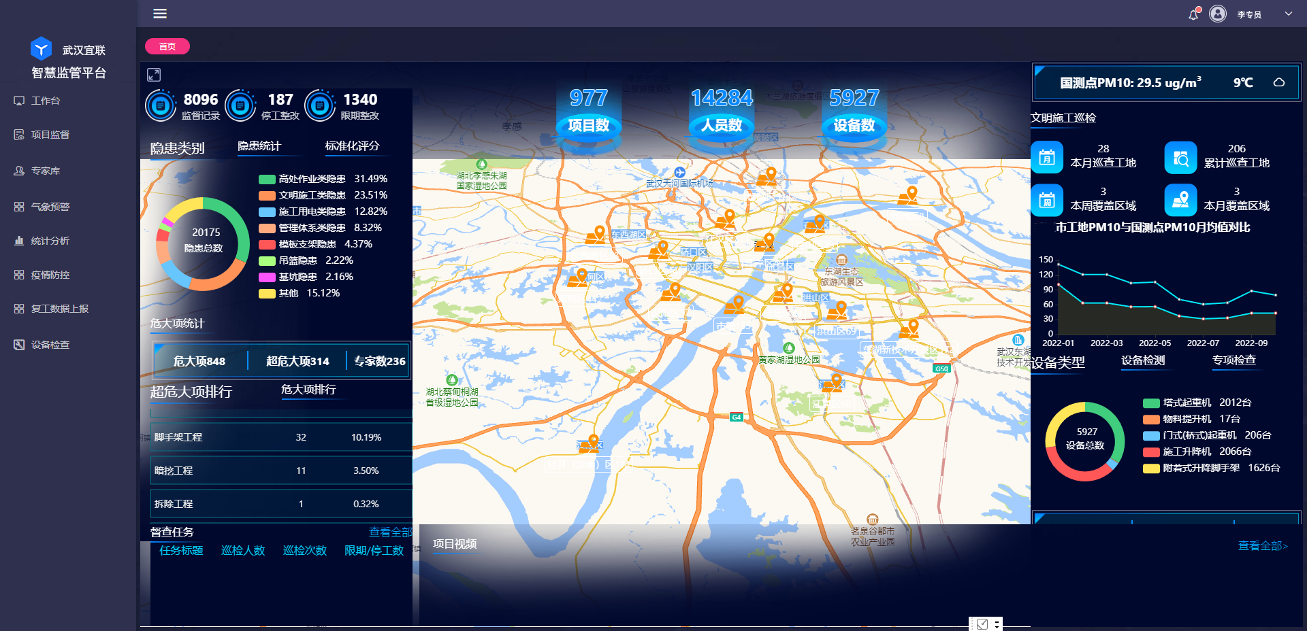Click the user avatar icon
The image size is (1307, 631).
click(x=1218, y=14)
